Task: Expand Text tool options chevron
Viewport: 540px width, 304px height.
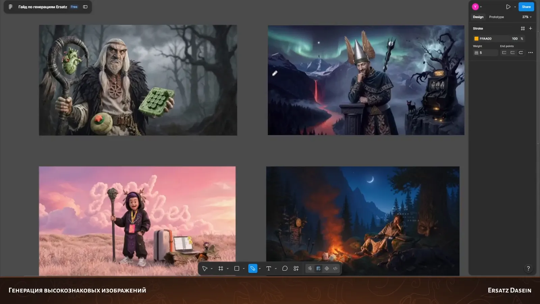Action: pyautogui.click(x=276, y=269)
